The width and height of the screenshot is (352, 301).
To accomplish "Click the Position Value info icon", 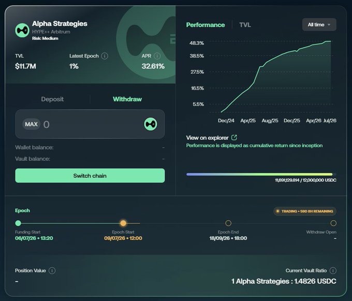I will pos(52,270).
